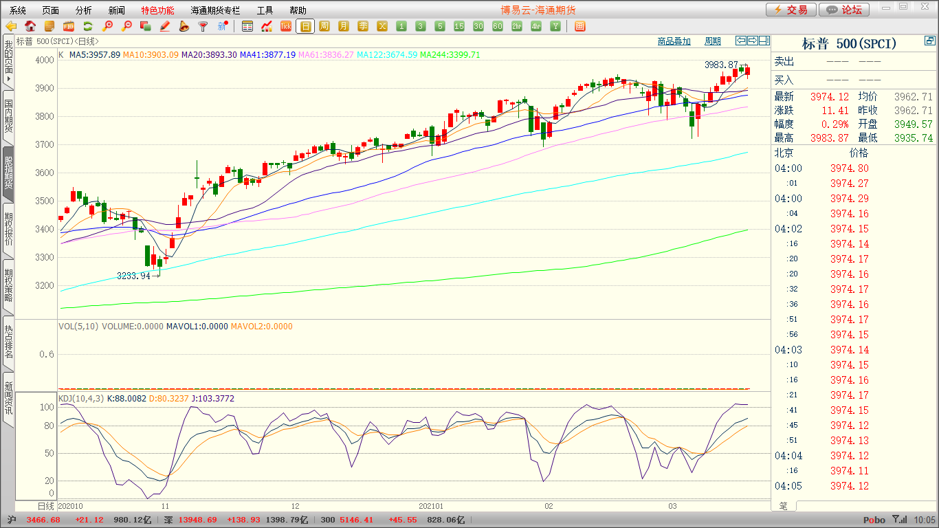Click the 交易 trade button
This screenshot has height=528, width=939.
pos(791,10)
